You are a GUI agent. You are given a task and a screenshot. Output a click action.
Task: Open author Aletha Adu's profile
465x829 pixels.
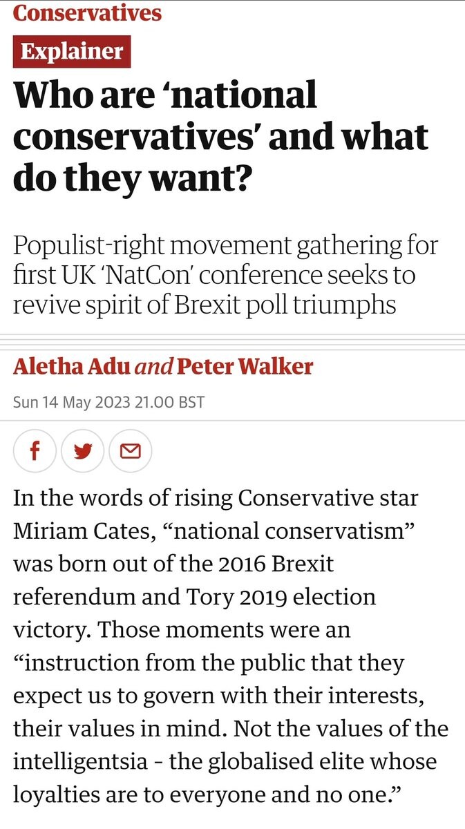71,366
